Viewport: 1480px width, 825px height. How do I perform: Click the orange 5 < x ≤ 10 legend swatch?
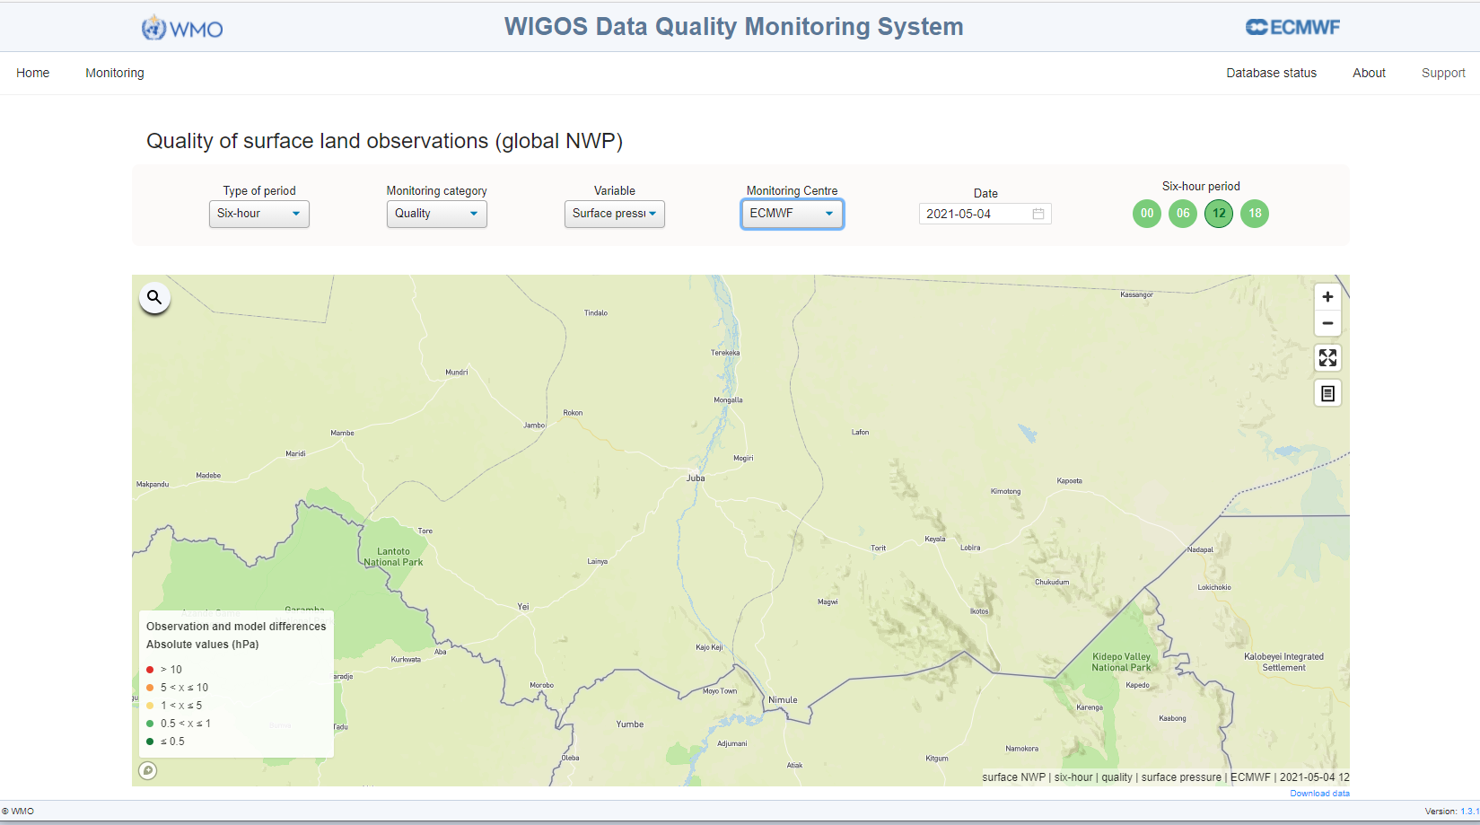(150, 688)
